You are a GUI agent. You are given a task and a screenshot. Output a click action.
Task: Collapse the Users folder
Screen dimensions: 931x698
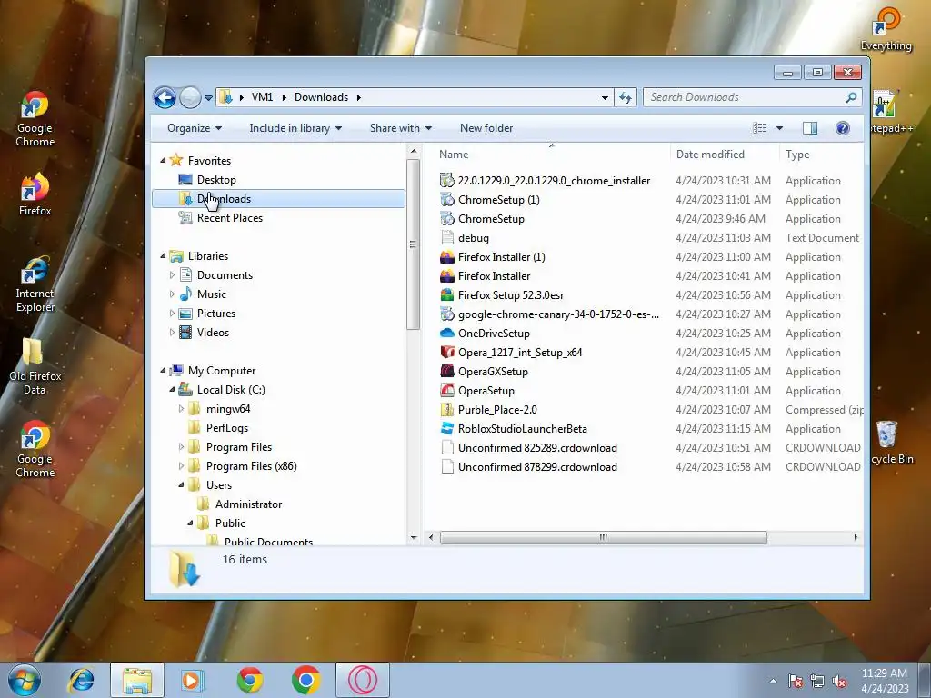pyautogui.click(x=181, y=485)
